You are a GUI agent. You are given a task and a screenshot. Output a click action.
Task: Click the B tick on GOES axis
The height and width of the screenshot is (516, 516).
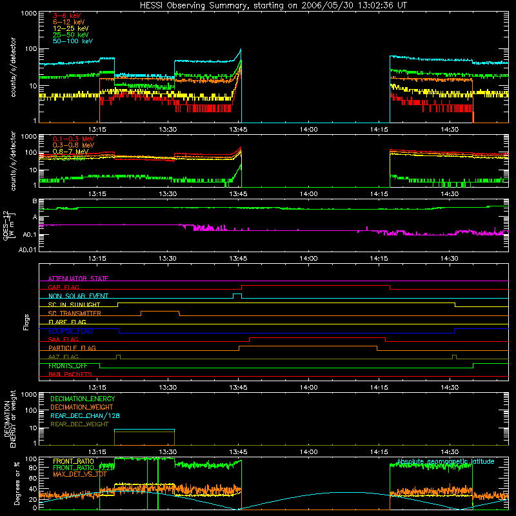35,201
